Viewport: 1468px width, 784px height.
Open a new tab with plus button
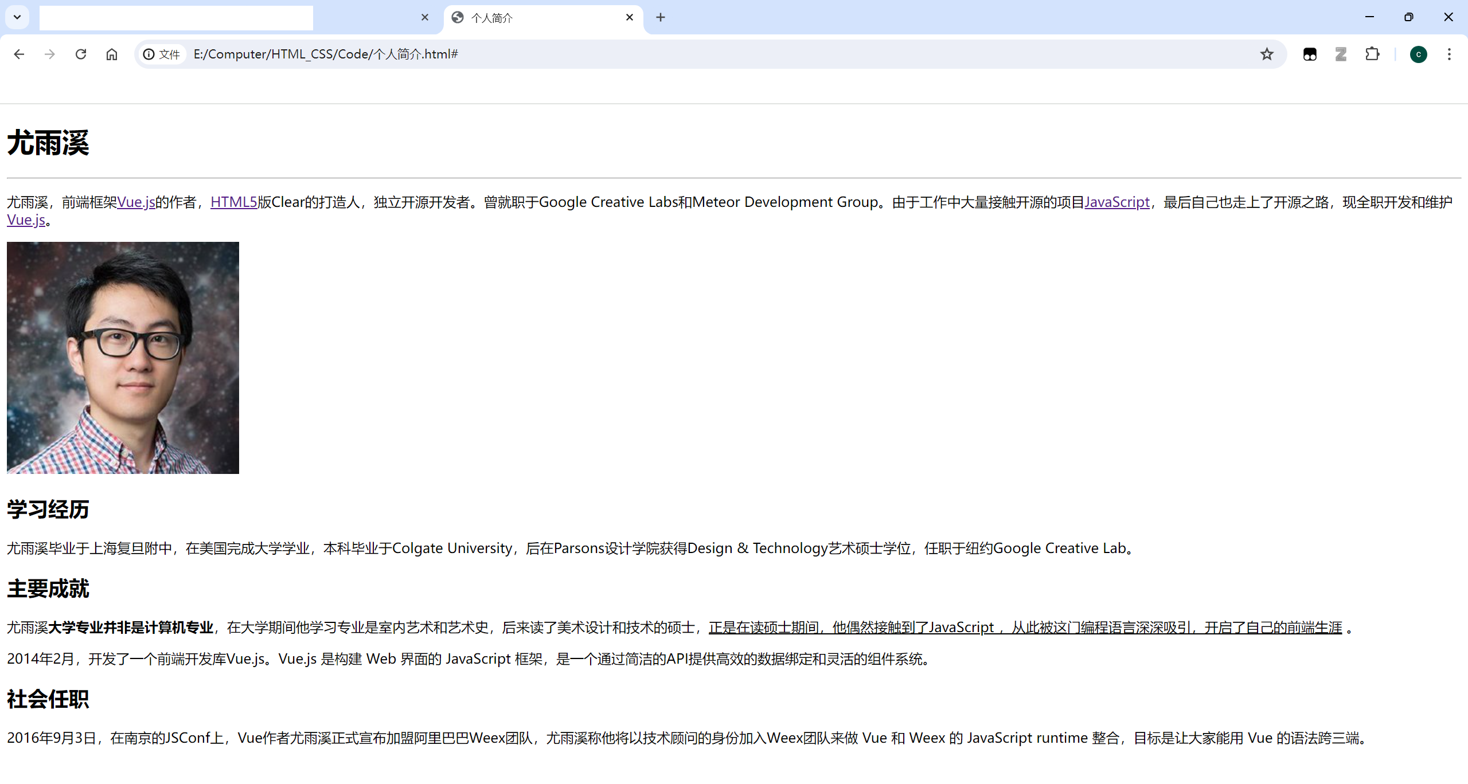coord(661,17)
